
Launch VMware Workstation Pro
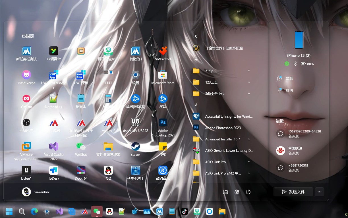click(26, 151)
